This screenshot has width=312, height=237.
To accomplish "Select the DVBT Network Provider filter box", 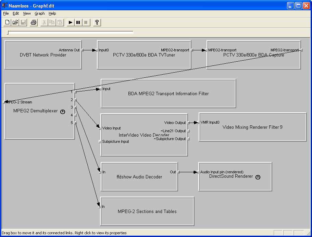I will click(x=43, y=55).
